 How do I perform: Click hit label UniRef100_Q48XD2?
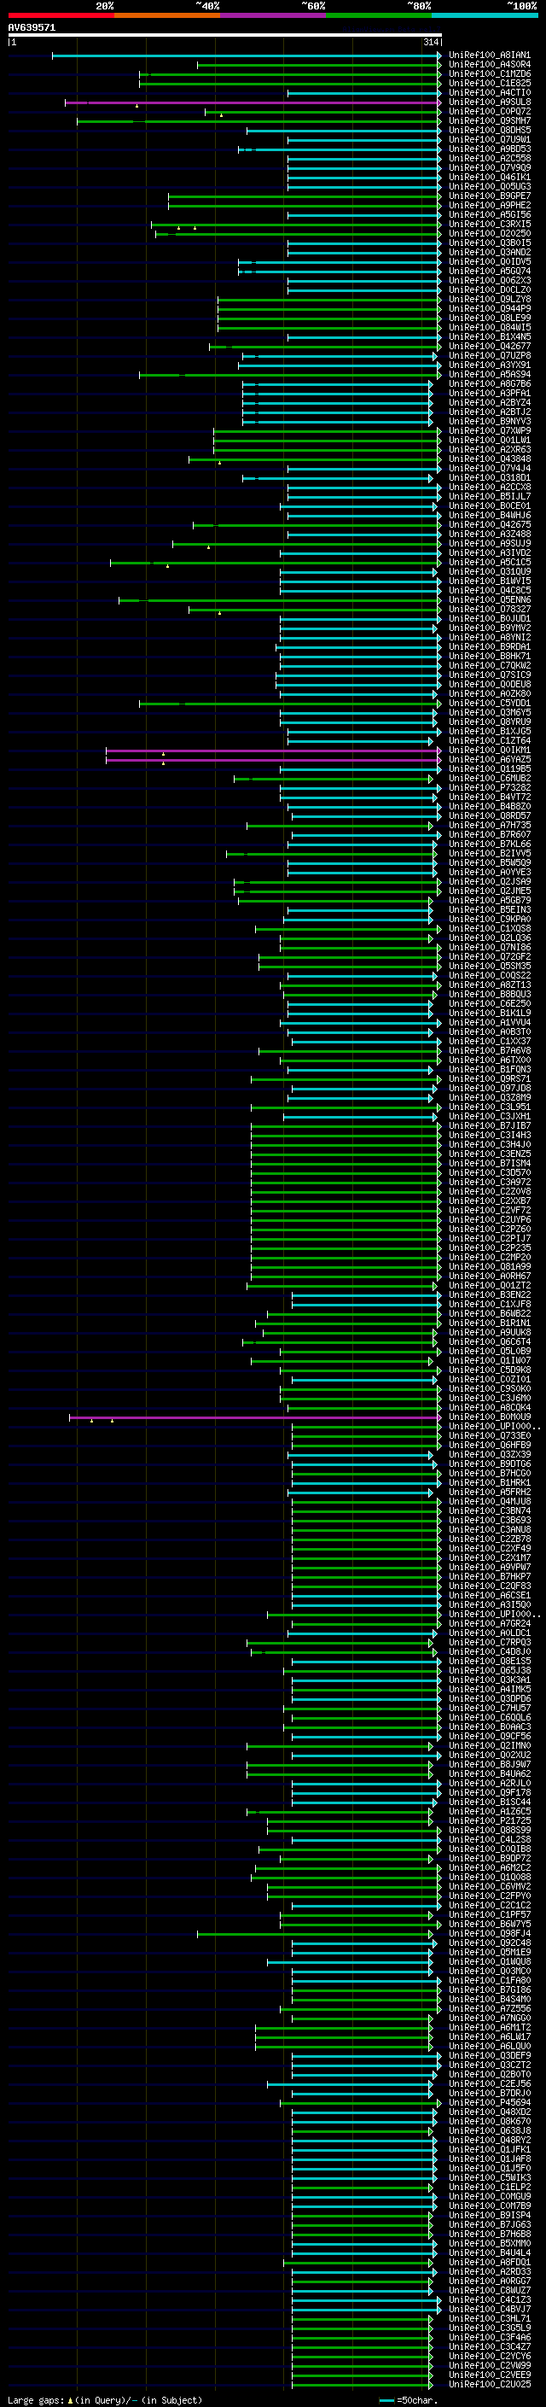tap(489, 2112)
